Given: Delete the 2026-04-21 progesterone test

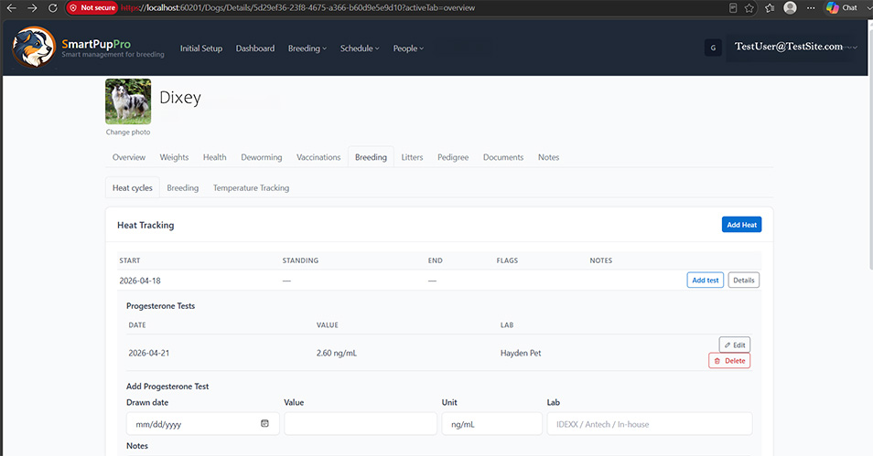Looking at the screenshot, I should [x=729, y=360].
